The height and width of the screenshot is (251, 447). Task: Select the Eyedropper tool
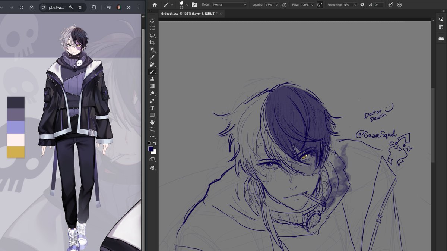click(152, 57)
